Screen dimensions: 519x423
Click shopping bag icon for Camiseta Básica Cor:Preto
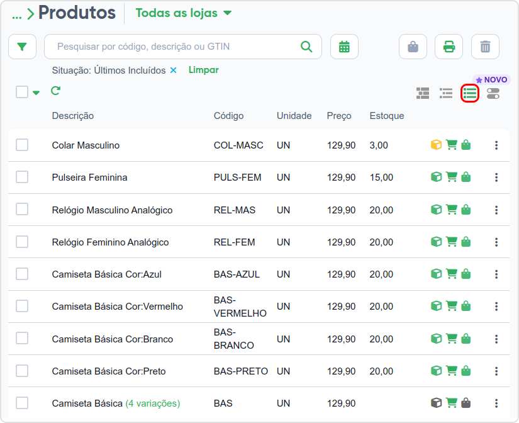tap(466, 371)
